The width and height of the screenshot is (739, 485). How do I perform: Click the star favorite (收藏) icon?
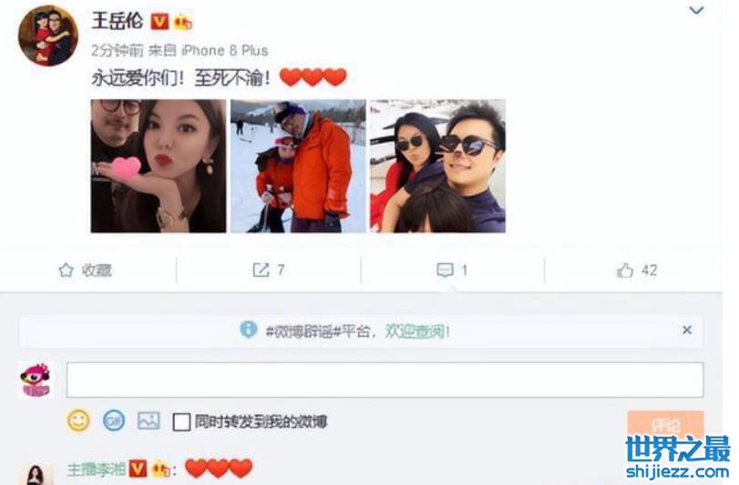pos(66,270)
